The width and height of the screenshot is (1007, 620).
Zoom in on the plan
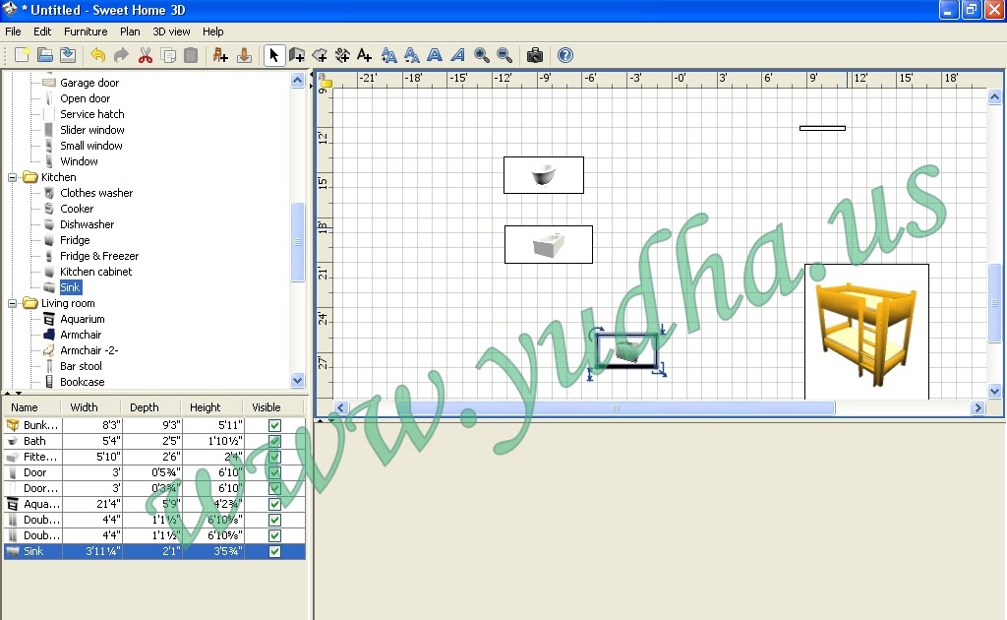point(482,55)
